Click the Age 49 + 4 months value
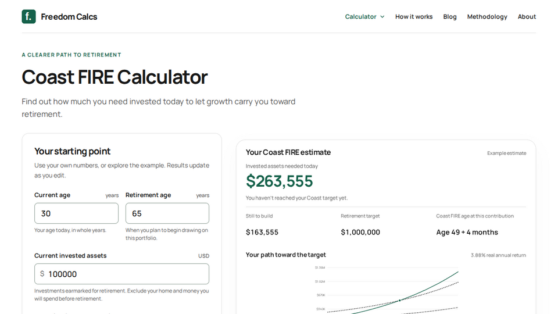 [467, 232]
